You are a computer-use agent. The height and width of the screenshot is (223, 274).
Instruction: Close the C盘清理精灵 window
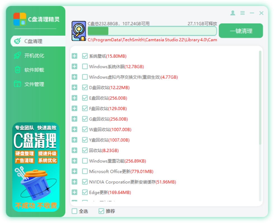pyautogui.click(x=261, y=13)
